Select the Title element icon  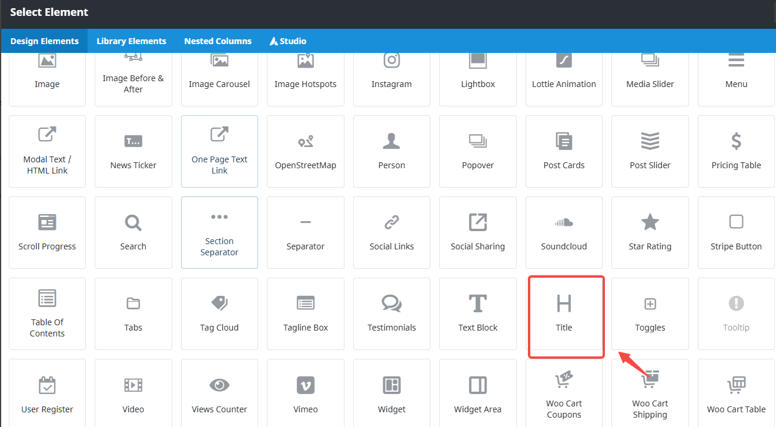click(564, 303)
